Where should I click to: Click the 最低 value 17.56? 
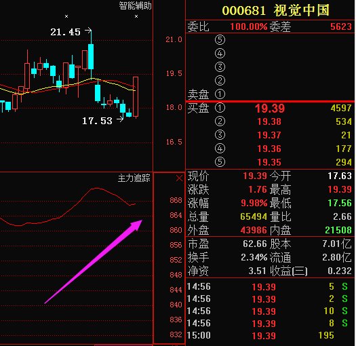point(340,203)
